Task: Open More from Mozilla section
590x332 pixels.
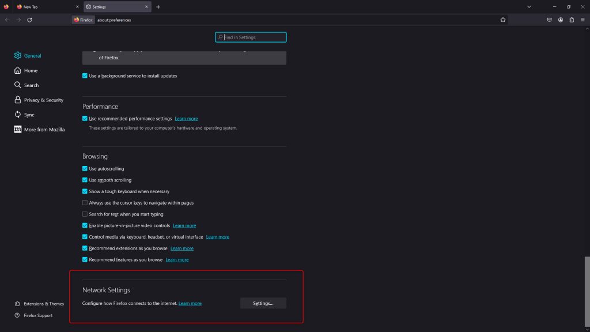Action: 44,129
